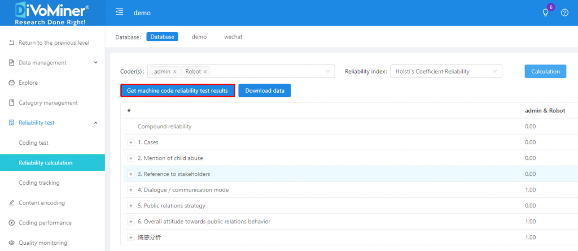Expand the '1. Cases' row
The image size is (578, 251).
[131, 142]
